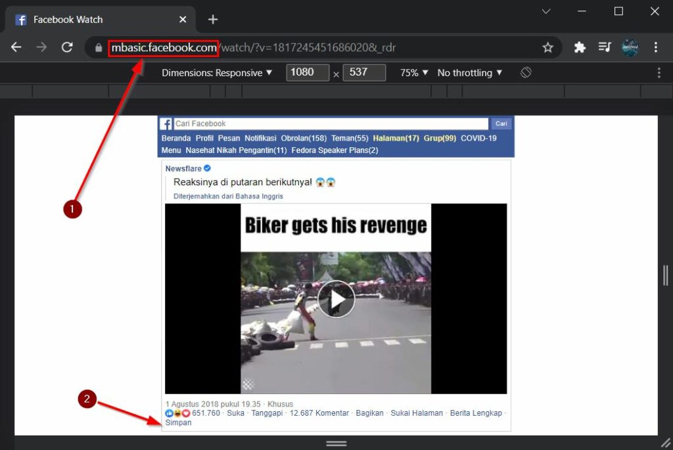Image resolution: width=673 pixels, height=450 pixels.
Task: Click the viewport height field 537
Action: [x=364, y=72]
